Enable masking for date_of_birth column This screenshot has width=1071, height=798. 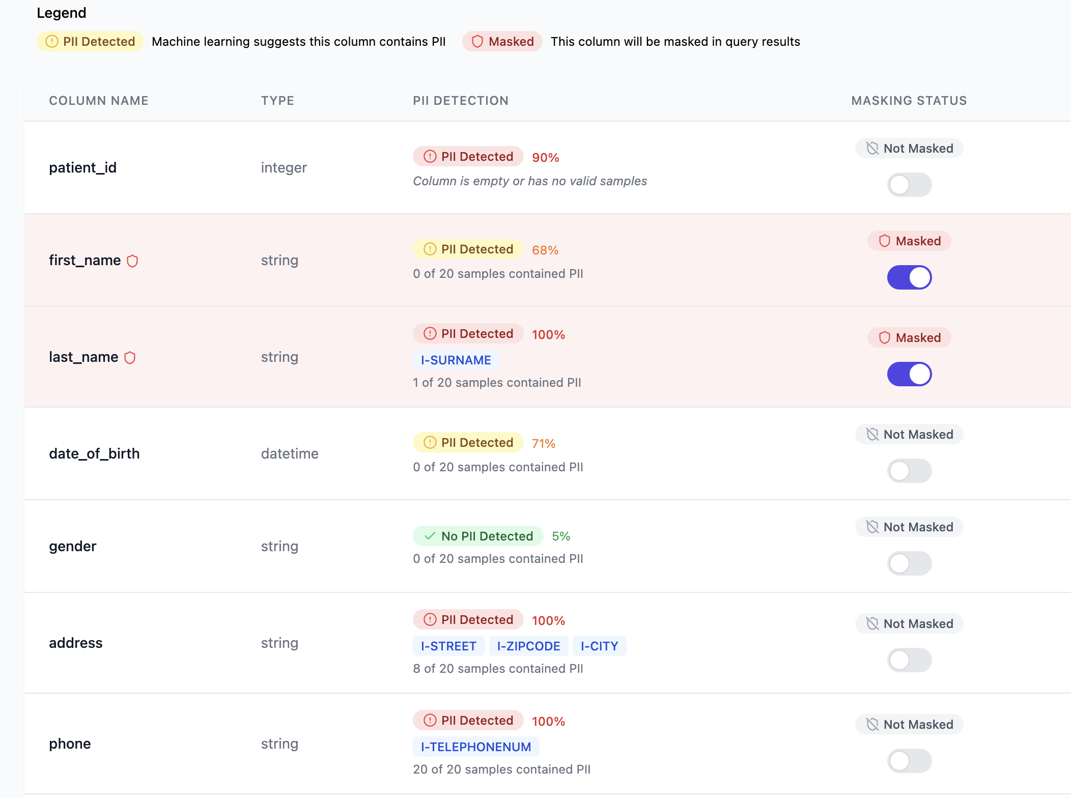coord(909,471)
